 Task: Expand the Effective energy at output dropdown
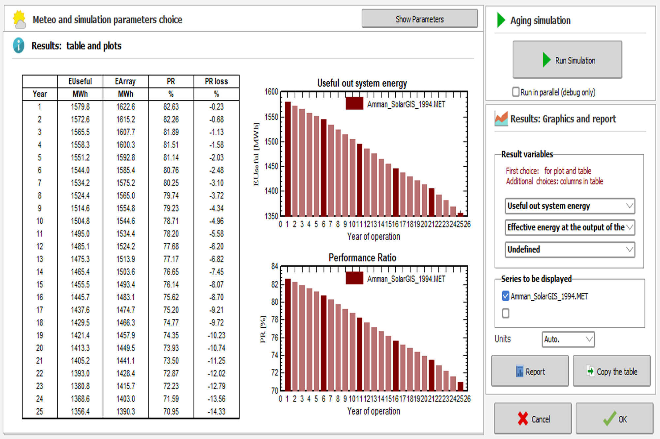click(570, 228)
